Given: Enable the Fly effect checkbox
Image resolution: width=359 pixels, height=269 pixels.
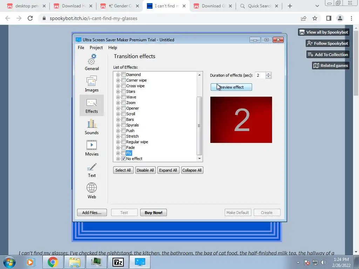Looking at the screenshot, I should tap(124, 153).
